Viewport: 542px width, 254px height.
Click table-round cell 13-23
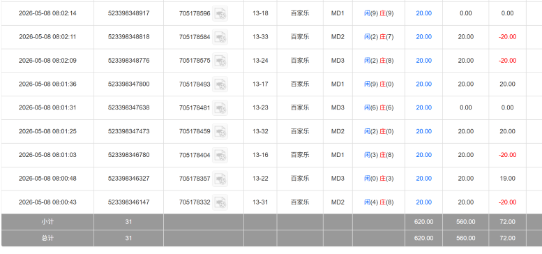point(260,107)
